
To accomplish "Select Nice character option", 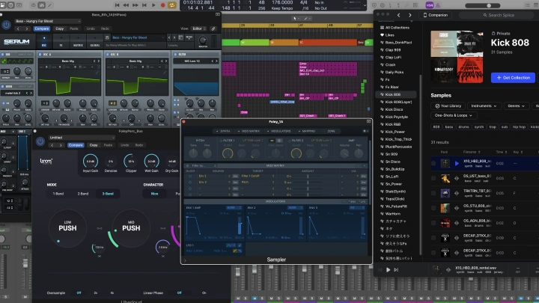I will pyautogui.click(x=155, y=194).
